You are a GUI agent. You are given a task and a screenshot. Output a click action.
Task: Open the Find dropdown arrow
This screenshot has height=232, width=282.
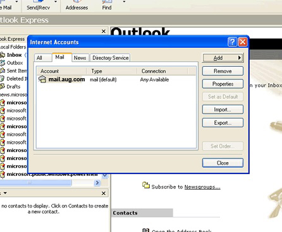124,2
